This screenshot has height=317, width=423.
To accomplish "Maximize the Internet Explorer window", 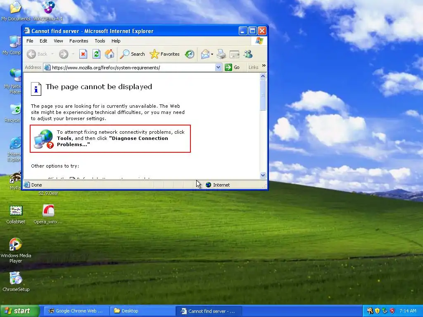I will tap(252, 31).
